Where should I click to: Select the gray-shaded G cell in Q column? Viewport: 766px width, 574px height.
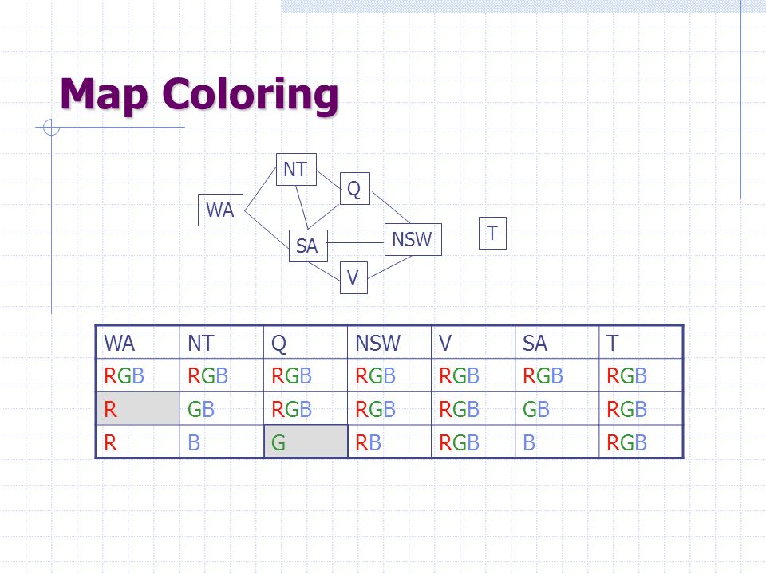pos(306,442)
